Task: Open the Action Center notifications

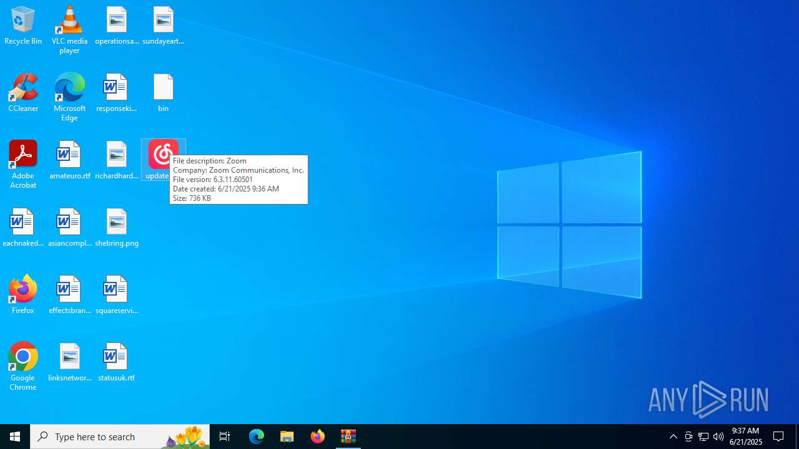Action: pyautogui.click(x=779, y=437)
